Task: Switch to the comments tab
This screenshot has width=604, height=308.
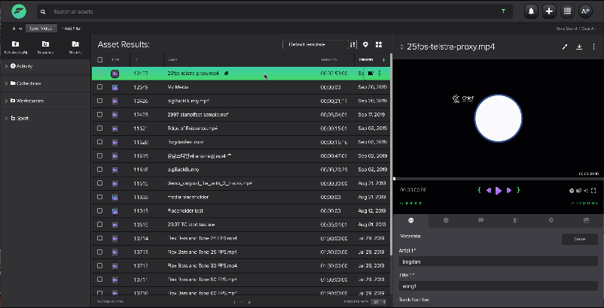Action: (480, 220)
